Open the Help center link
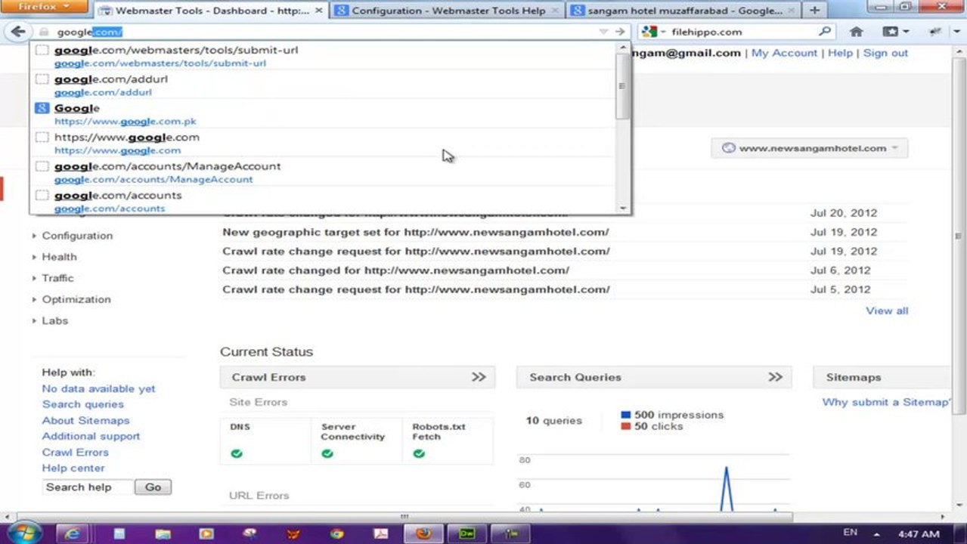 (x=73, y=468)
